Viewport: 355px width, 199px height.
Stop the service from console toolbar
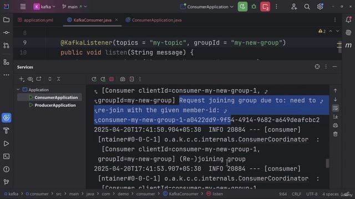point(111,79)
